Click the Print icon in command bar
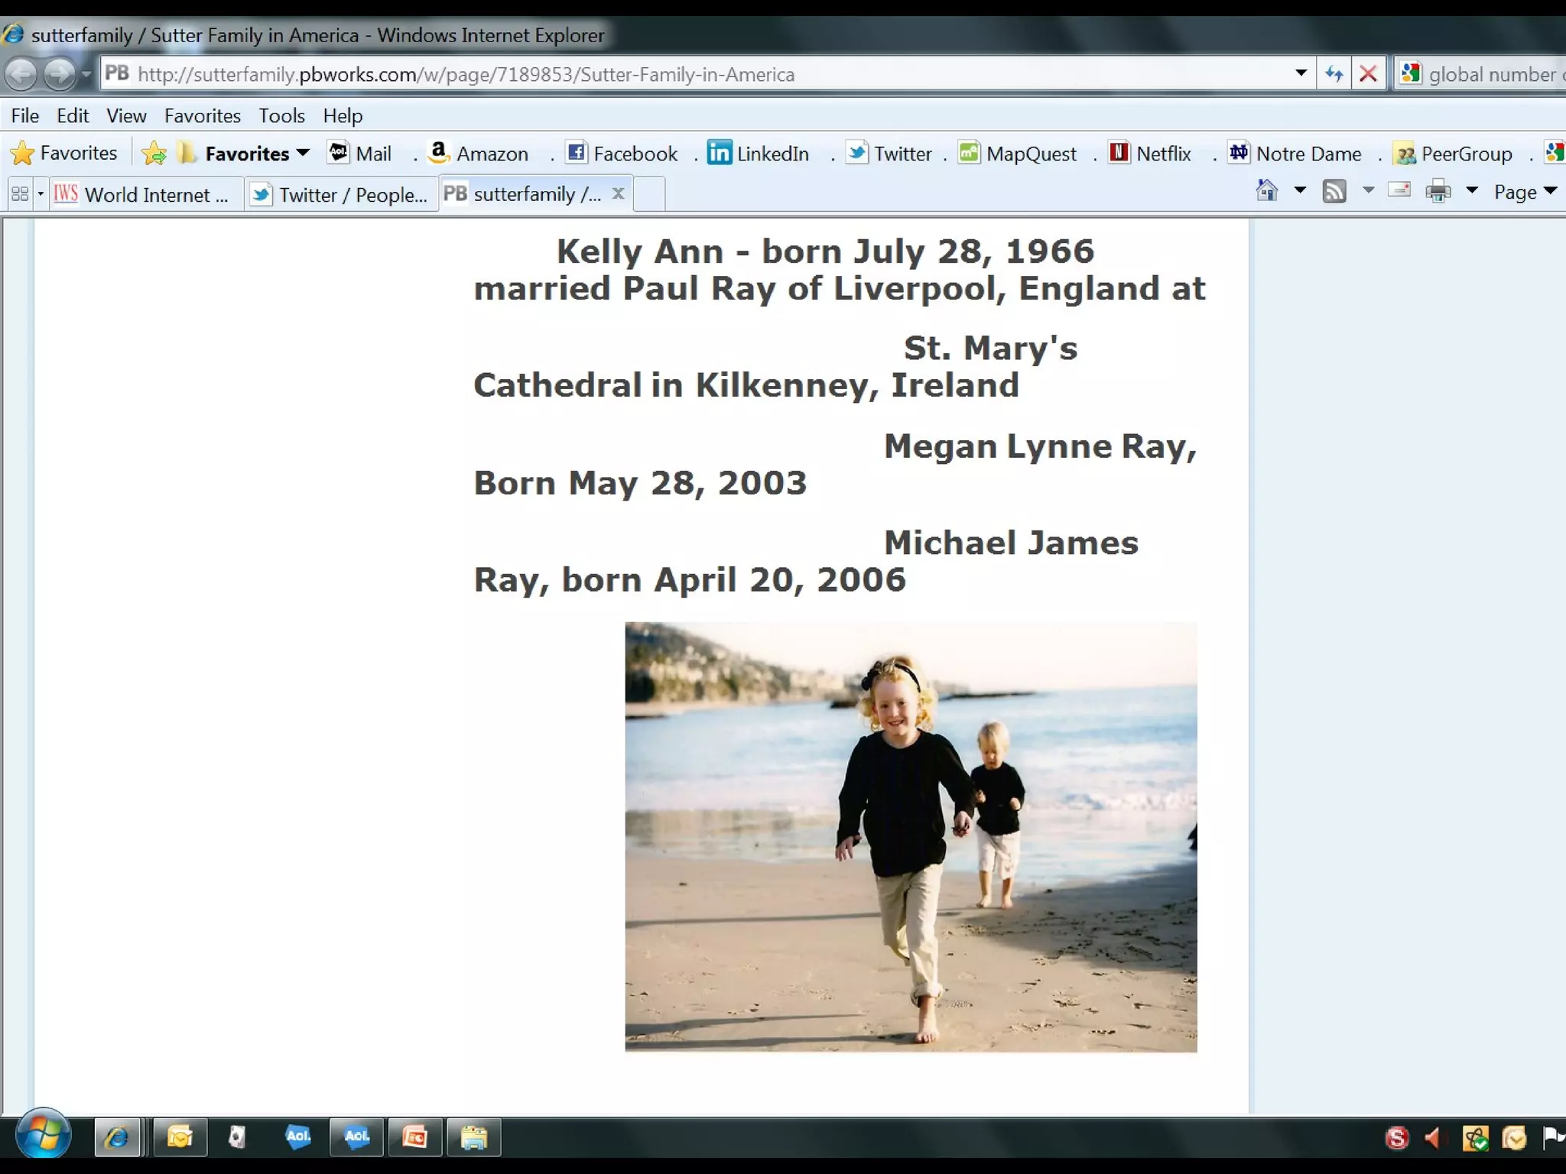This screenshot has width=1566, height=1174. pos(1438,191)
